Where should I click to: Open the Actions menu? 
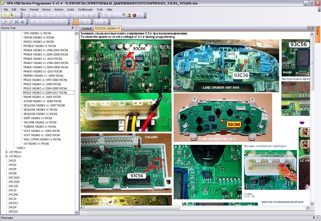[59, 9]
